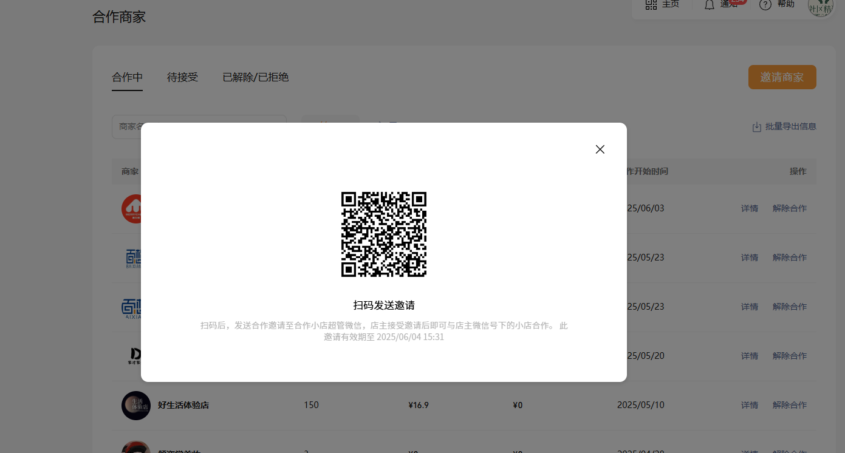Click the invitation QR code image
The height and width of the screenshot is (453, 845).
[x=383, y=234]
